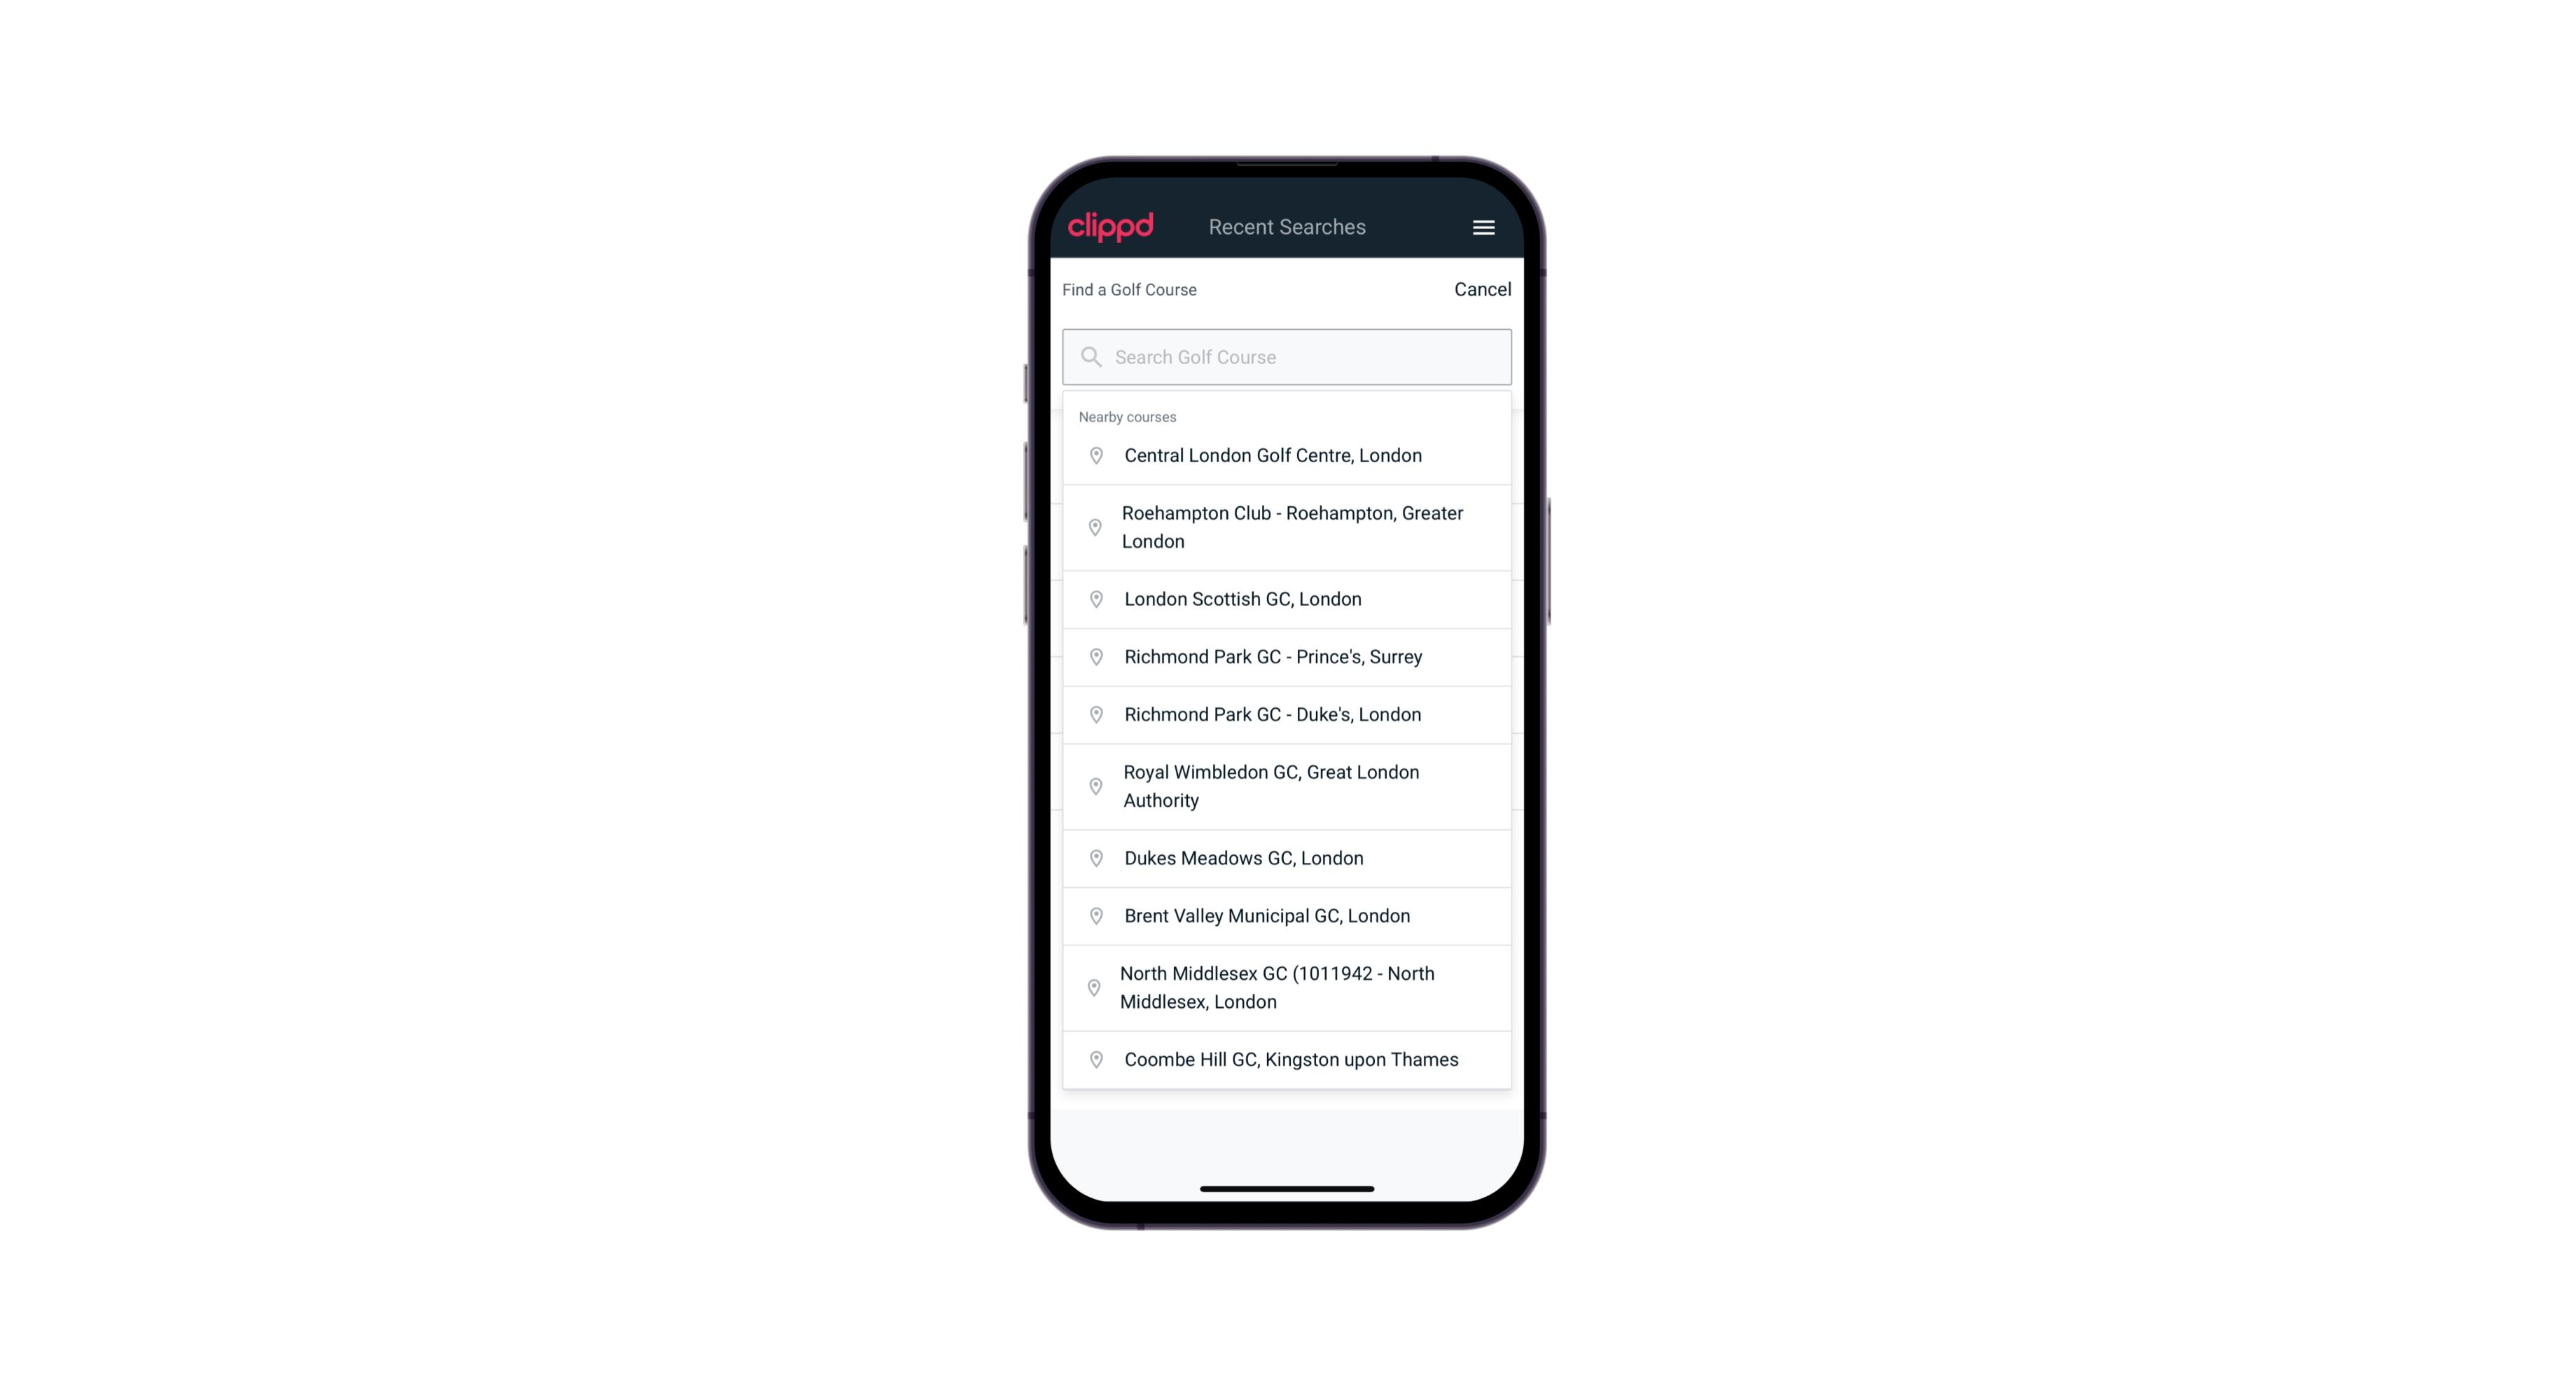Viewport: 2576px width, 1386px height.
Task: Click the location pin icon for Royal Wimbledon GC
Action: (x=1097, y=785)
